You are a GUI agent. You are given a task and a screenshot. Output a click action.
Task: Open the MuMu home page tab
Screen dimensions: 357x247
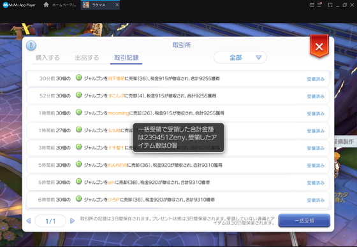pos(60,5)
